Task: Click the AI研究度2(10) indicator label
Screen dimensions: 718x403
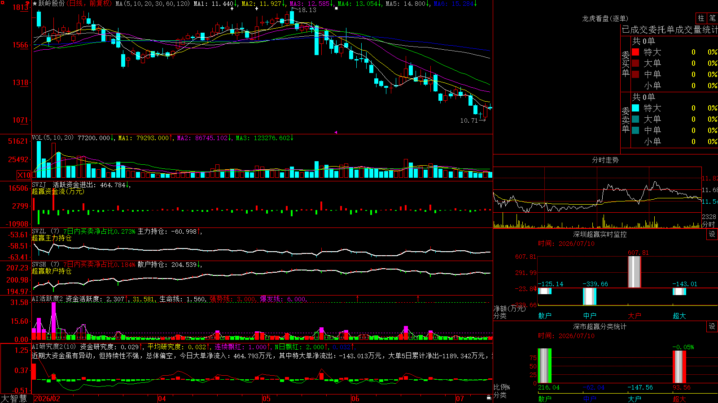Action: click(x=54, y=347)
